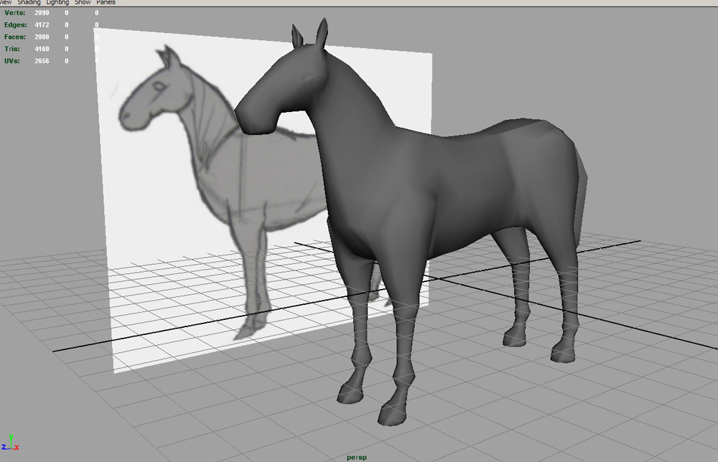Click the UVs count '2656'
The image size is (718, 462).
coord(42,60)
